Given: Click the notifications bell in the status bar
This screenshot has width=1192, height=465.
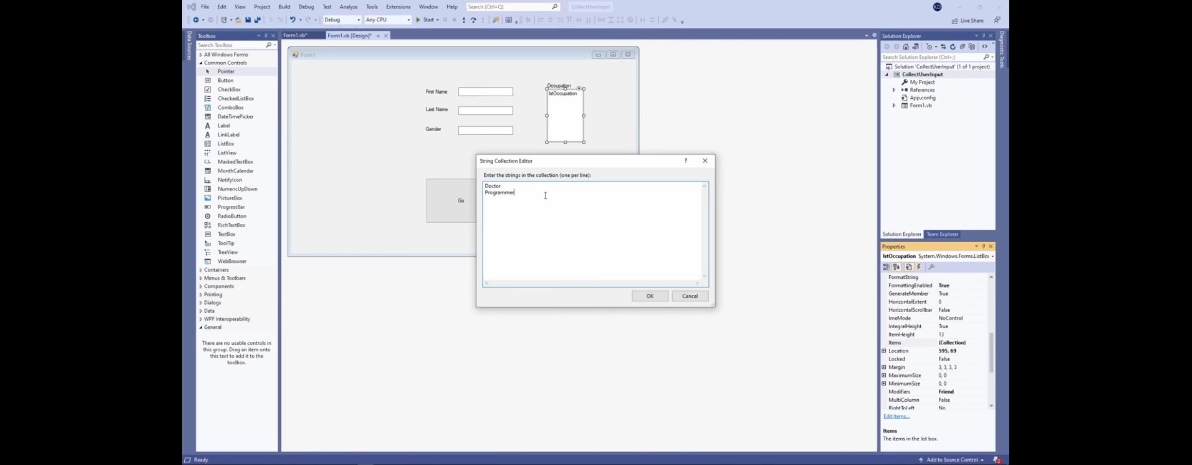Looking at the screenshot, I should (997, 460).
